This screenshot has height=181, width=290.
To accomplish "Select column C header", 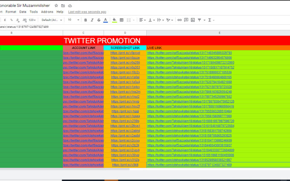I will click(84, 33).
